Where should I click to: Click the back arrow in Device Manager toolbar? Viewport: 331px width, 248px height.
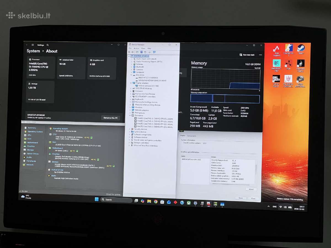[129, 52]
